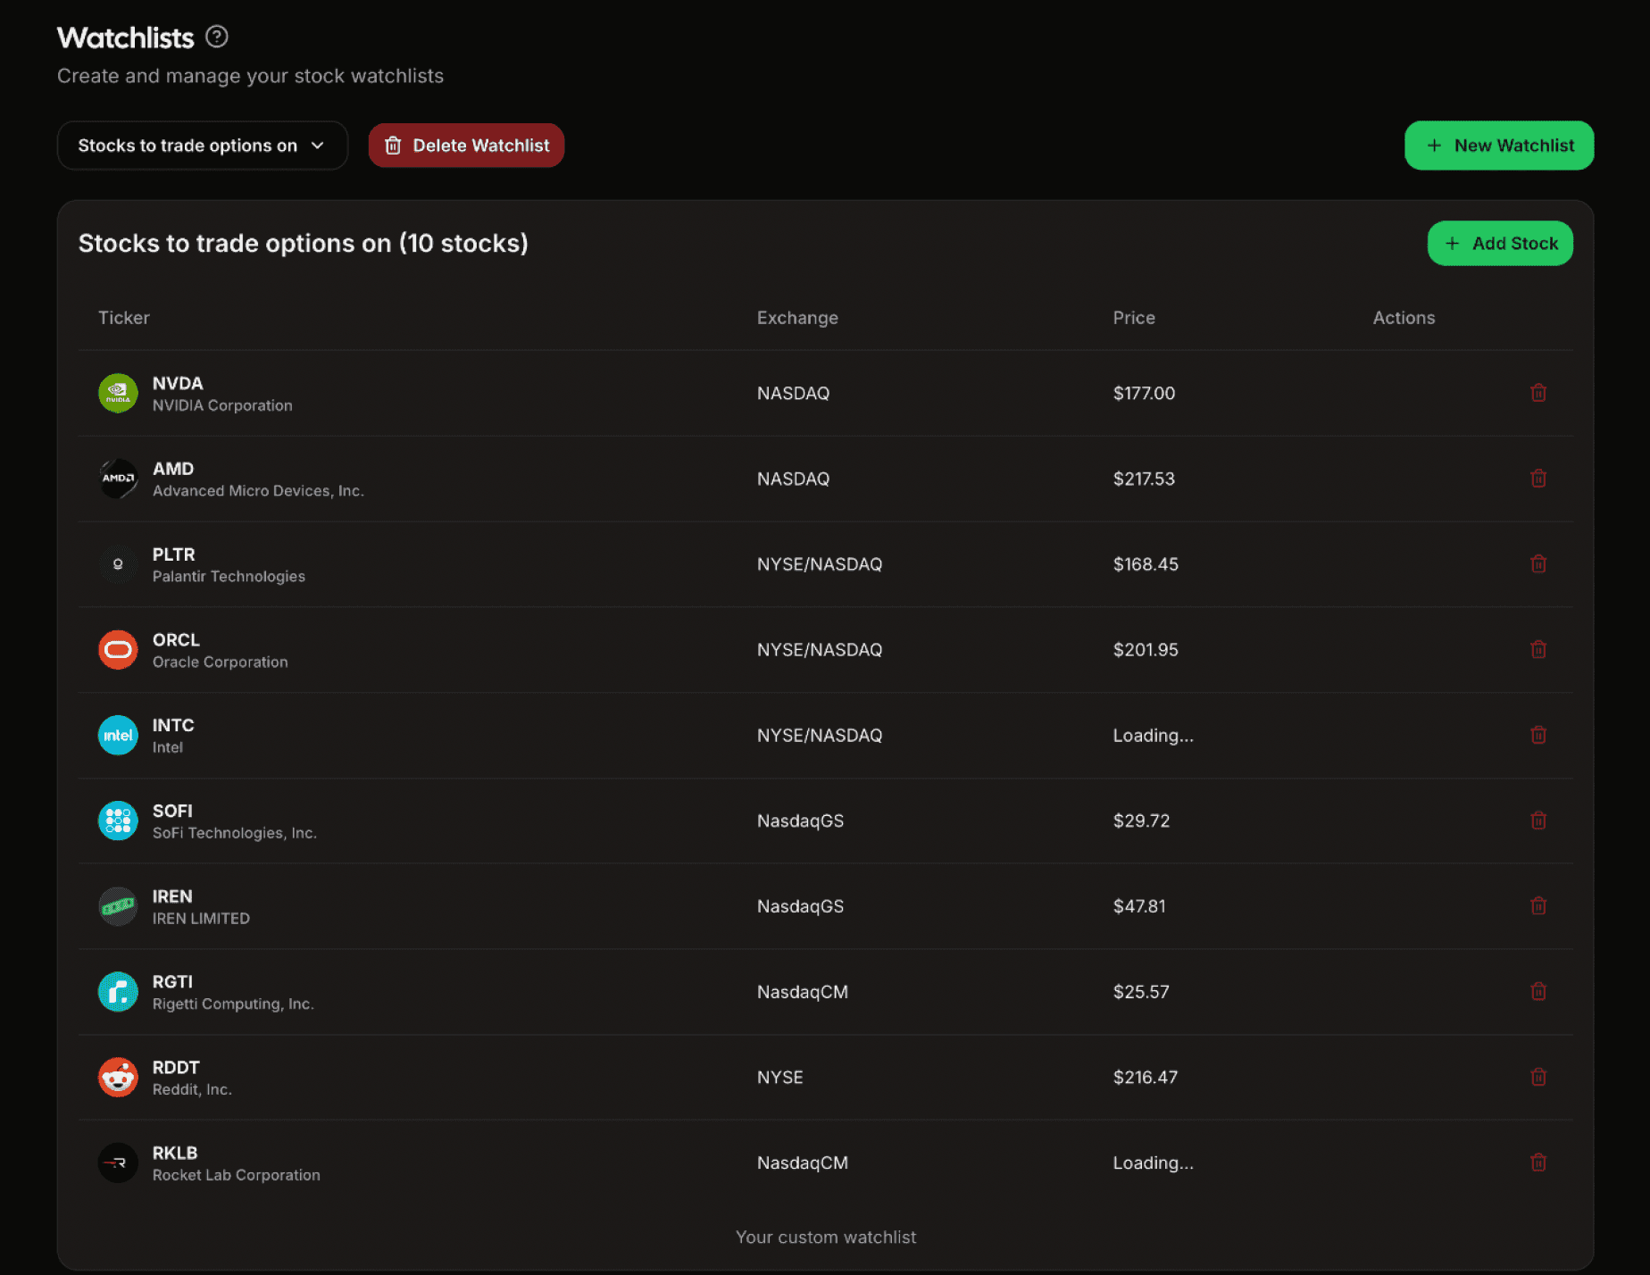This screenshot has width=1650, height=1275.
Task: Open the Stocks to trade options dropdown
Action: (x=202, y=145)
